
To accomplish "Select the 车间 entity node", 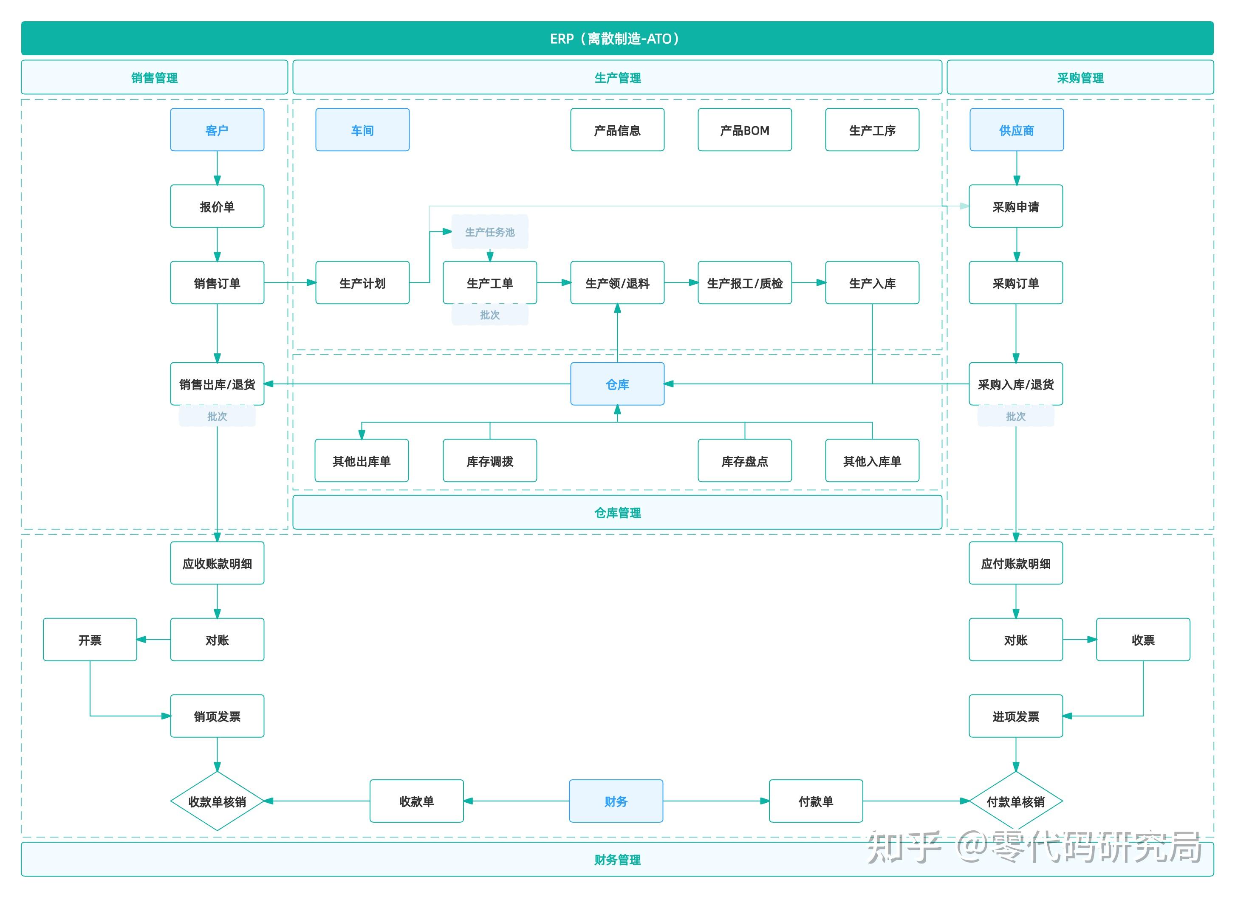I will click(362, 130).
